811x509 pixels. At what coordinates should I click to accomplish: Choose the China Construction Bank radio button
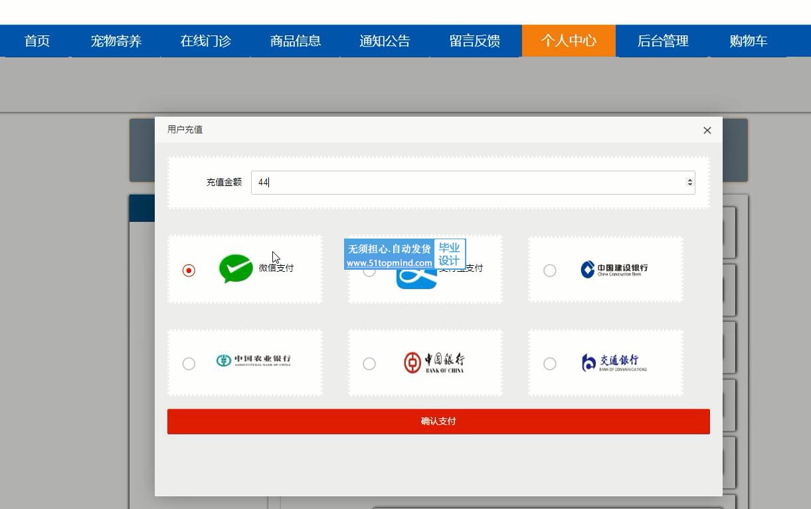550,270
